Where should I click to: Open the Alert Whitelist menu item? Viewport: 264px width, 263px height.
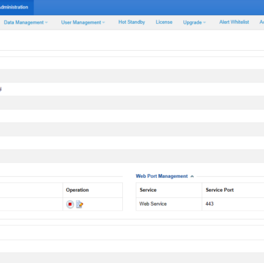(234, 22)
